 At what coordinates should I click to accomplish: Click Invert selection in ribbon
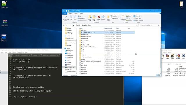(x=138, y=20)
